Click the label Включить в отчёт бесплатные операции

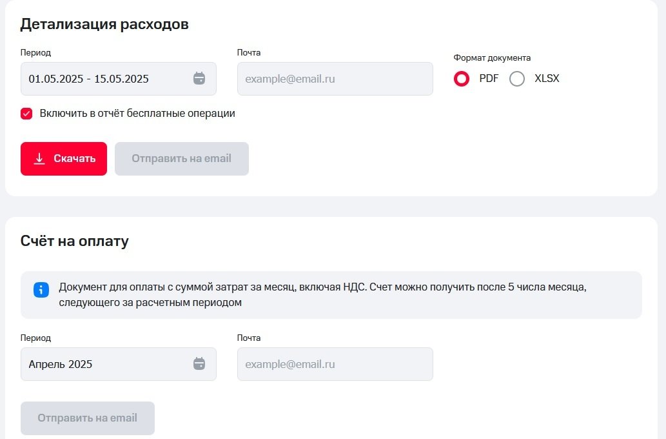[x=137, y=114]
